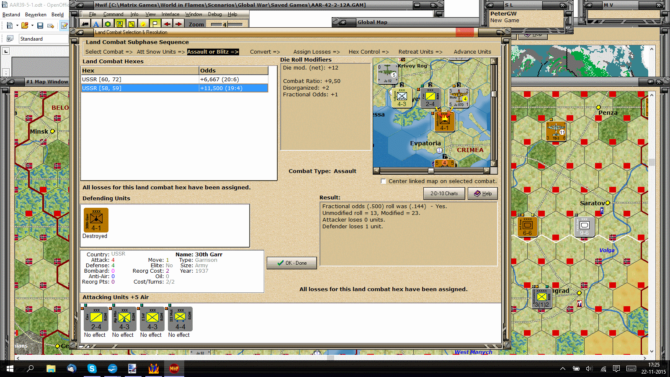Click the Stuka Ju 87D counter on mini map
This screenshot has width=670, height=377.
click(x=459, y=97)
